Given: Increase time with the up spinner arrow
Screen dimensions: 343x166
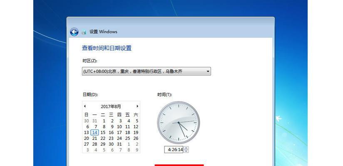Looking at the screenshot, I should point(186,148).
